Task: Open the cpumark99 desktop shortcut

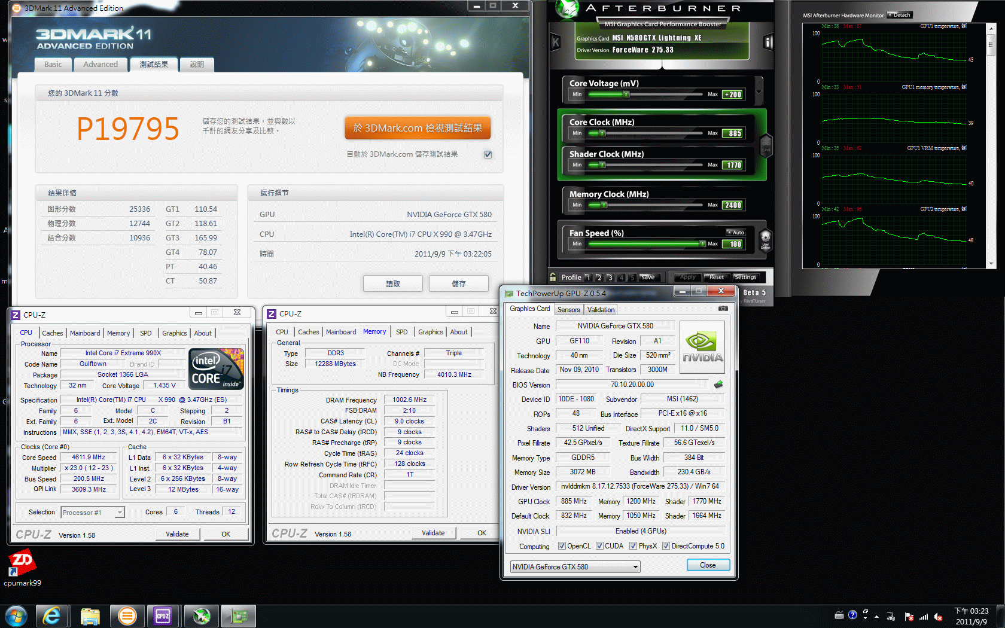Action: 22,569
